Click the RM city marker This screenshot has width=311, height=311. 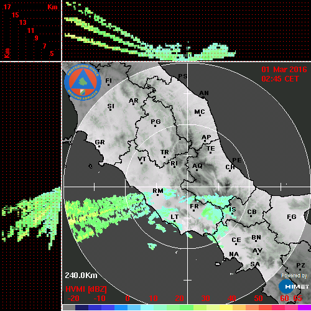tap(158, 191)
